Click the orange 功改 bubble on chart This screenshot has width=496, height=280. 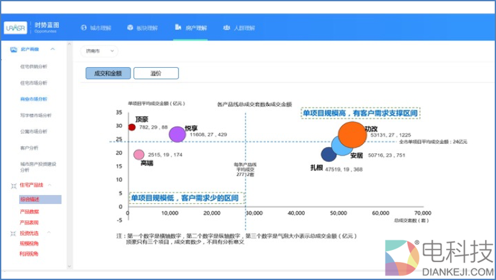click(x=351, y=134)
